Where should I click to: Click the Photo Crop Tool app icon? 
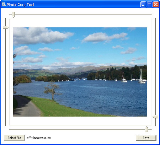tap(4, 4)
